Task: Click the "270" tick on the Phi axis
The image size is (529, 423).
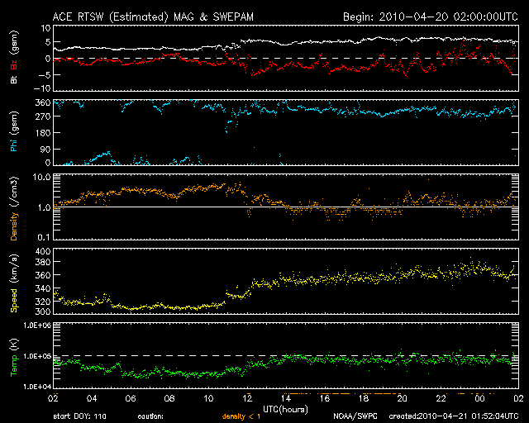Action: point(43,116)
